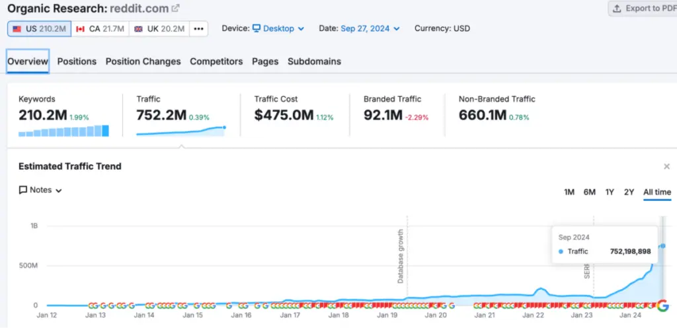
Task: Open the Subdomains tab
Action: (x=314, y=61)
